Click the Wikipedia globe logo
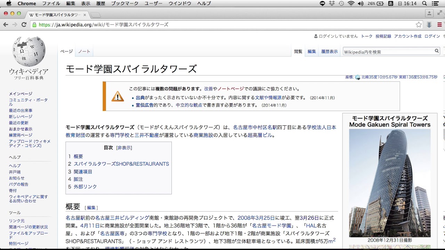445x250 pixels. pyautogui.click(x=29, y=51)
